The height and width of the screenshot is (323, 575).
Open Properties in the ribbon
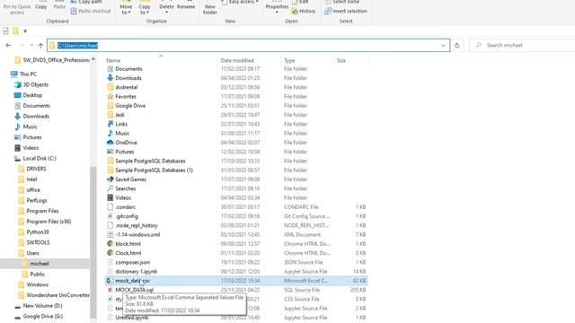[277, 8]
